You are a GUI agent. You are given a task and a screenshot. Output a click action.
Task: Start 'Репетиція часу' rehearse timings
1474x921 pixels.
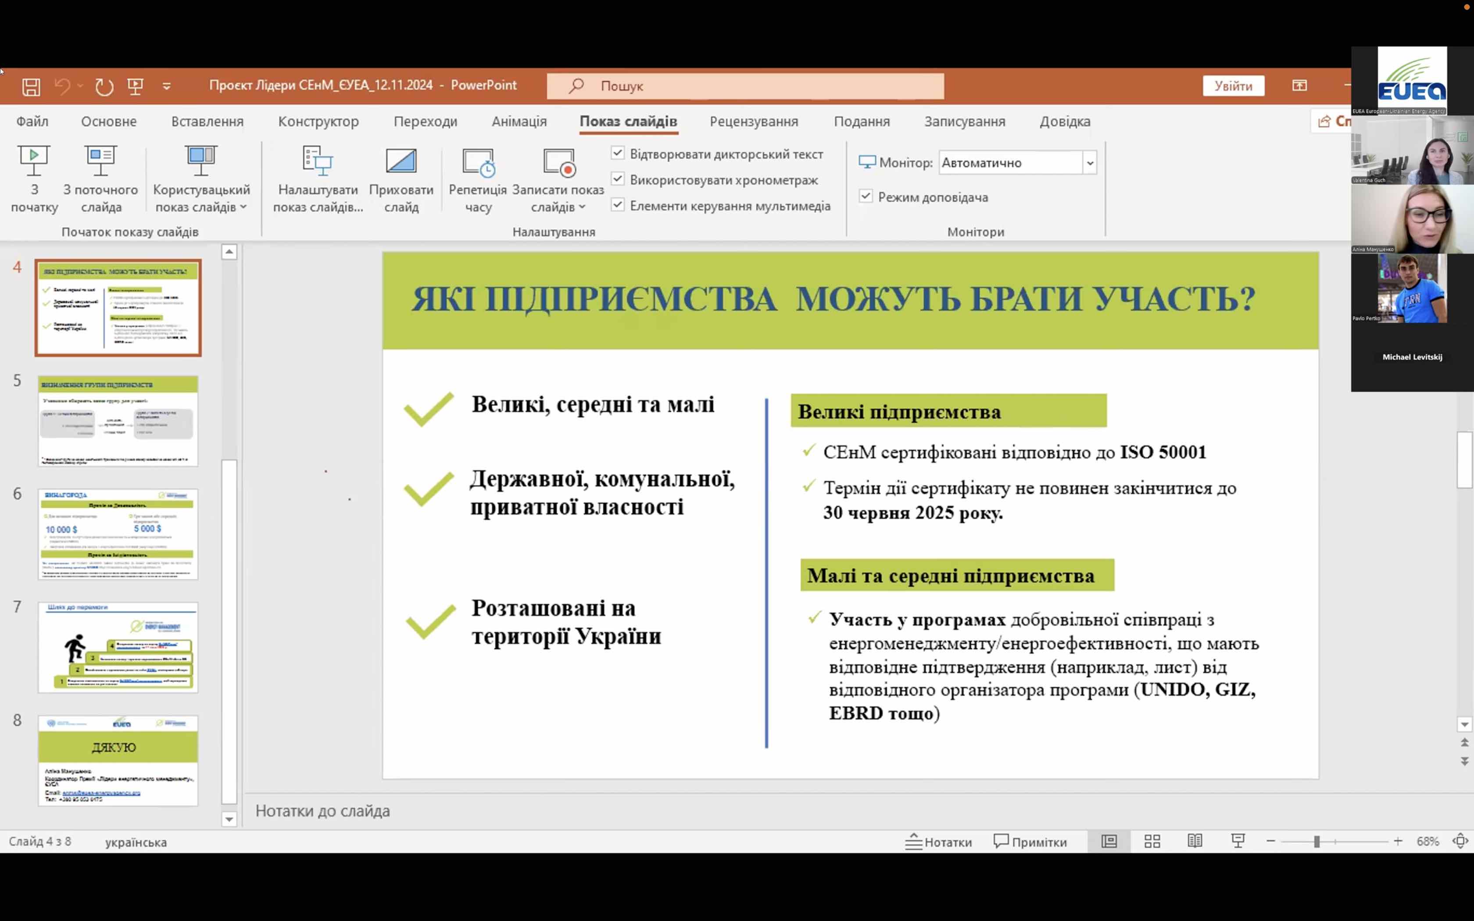(478, 163)
